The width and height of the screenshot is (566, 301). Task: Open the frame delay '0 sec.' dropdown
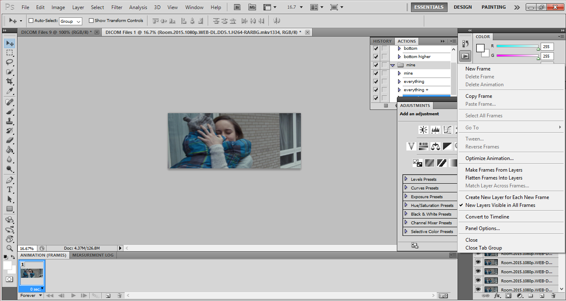[x=37, y=289]
